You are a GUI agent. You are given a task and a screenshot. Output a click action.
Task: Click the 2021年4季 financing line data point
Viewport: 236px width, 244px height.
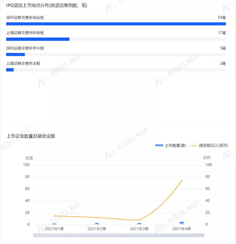[x=182, y=181]
